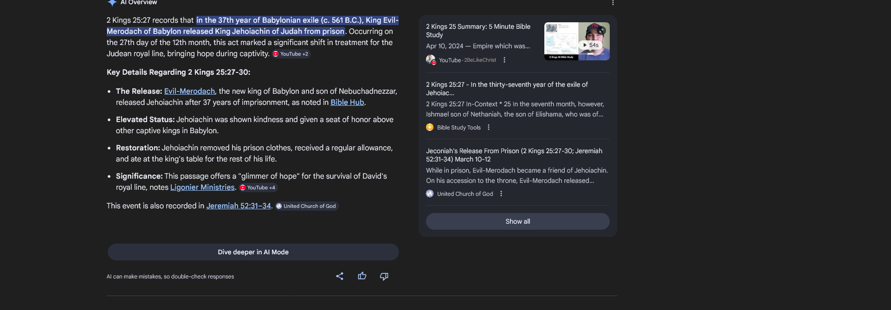Image resolution: width=891 pixels, height=310 pixels.
Task: Open the Ligonier Ministries link
Action: [202, 187]
